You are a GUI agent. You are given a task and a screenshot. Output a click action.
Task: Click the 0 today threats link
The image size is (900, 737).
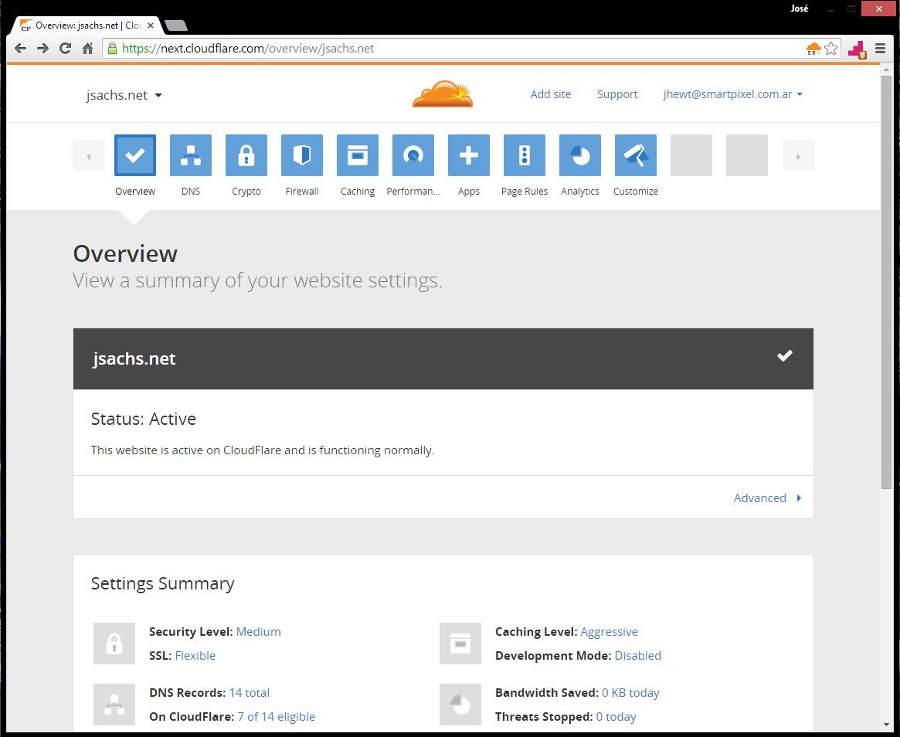[616, 716]
